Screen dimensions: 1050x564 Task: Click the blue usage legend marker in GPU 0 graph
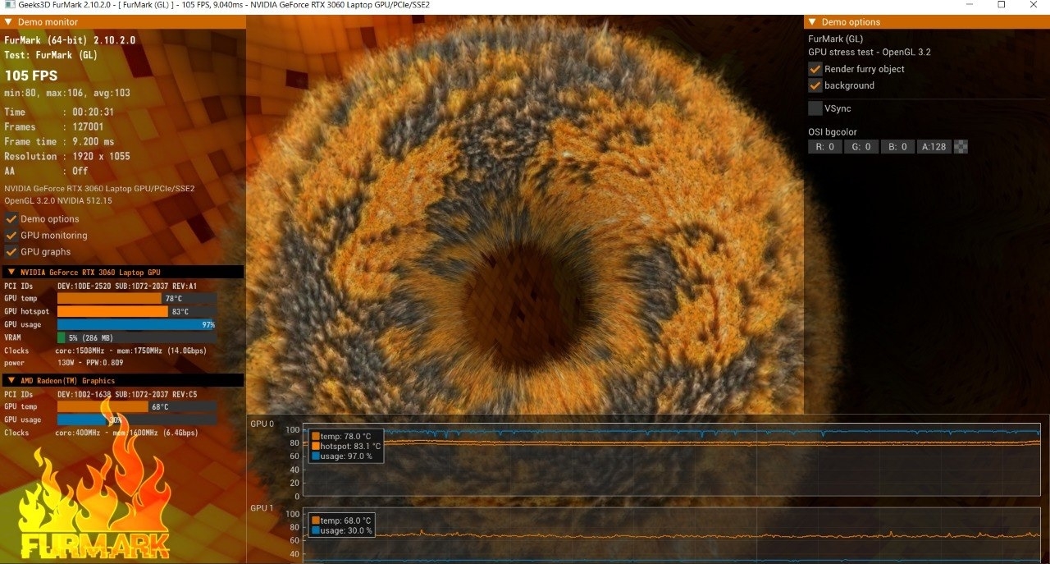pyautogui.click(x=316, y=456)
